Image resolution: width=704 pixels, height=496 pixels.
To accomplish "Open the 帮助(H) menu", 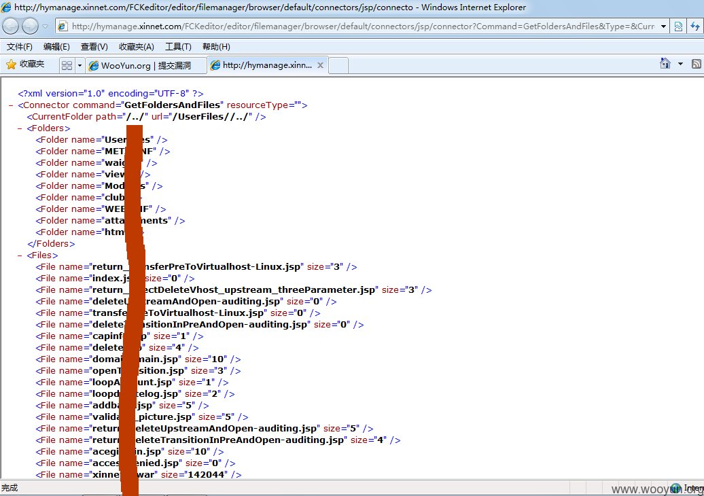I will 216,47.
